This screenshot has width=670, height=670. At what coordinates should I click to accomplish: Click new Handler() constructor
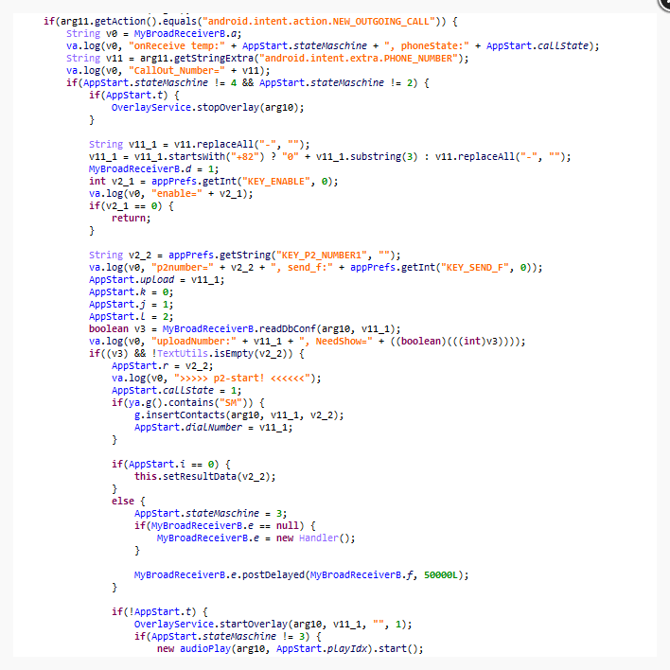tap(315, 538)
